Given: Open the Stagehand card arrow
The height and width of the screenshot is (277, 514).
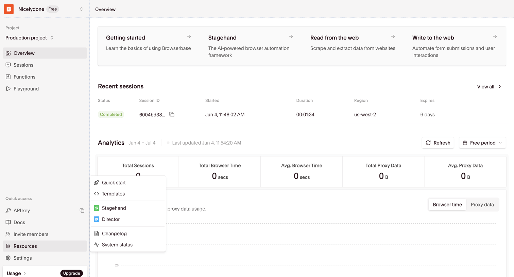Looking at the screenshot, I should (291, 36).
